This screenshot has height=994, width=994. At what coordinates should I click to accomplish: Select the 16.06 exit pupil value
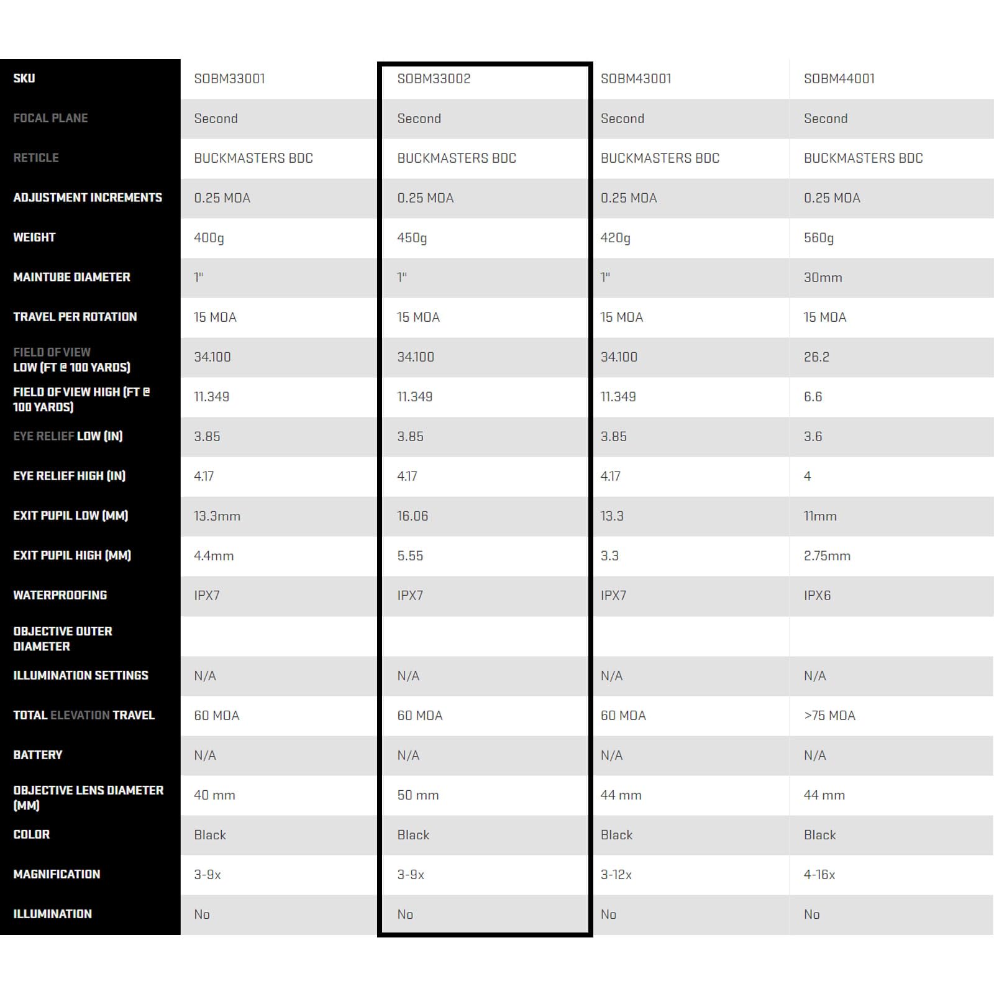(413, 516)
